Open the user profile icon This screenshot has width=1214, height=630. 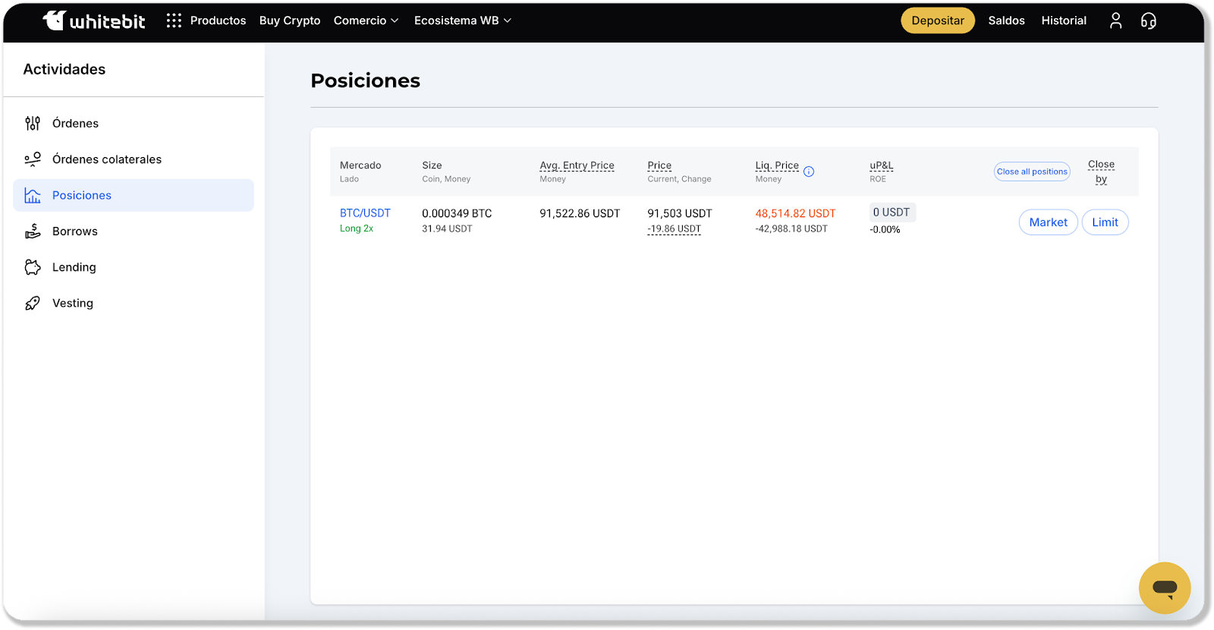coord(1115,20)
